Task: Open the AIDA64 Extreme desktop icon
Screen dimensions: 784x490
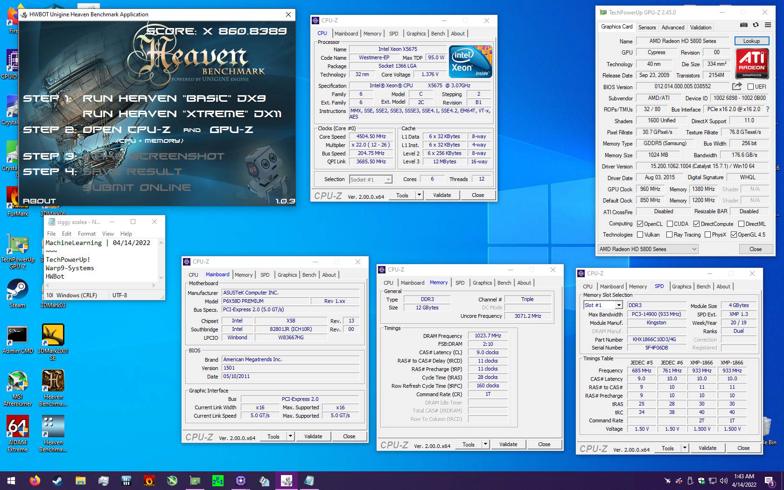Action: point(17,434)
